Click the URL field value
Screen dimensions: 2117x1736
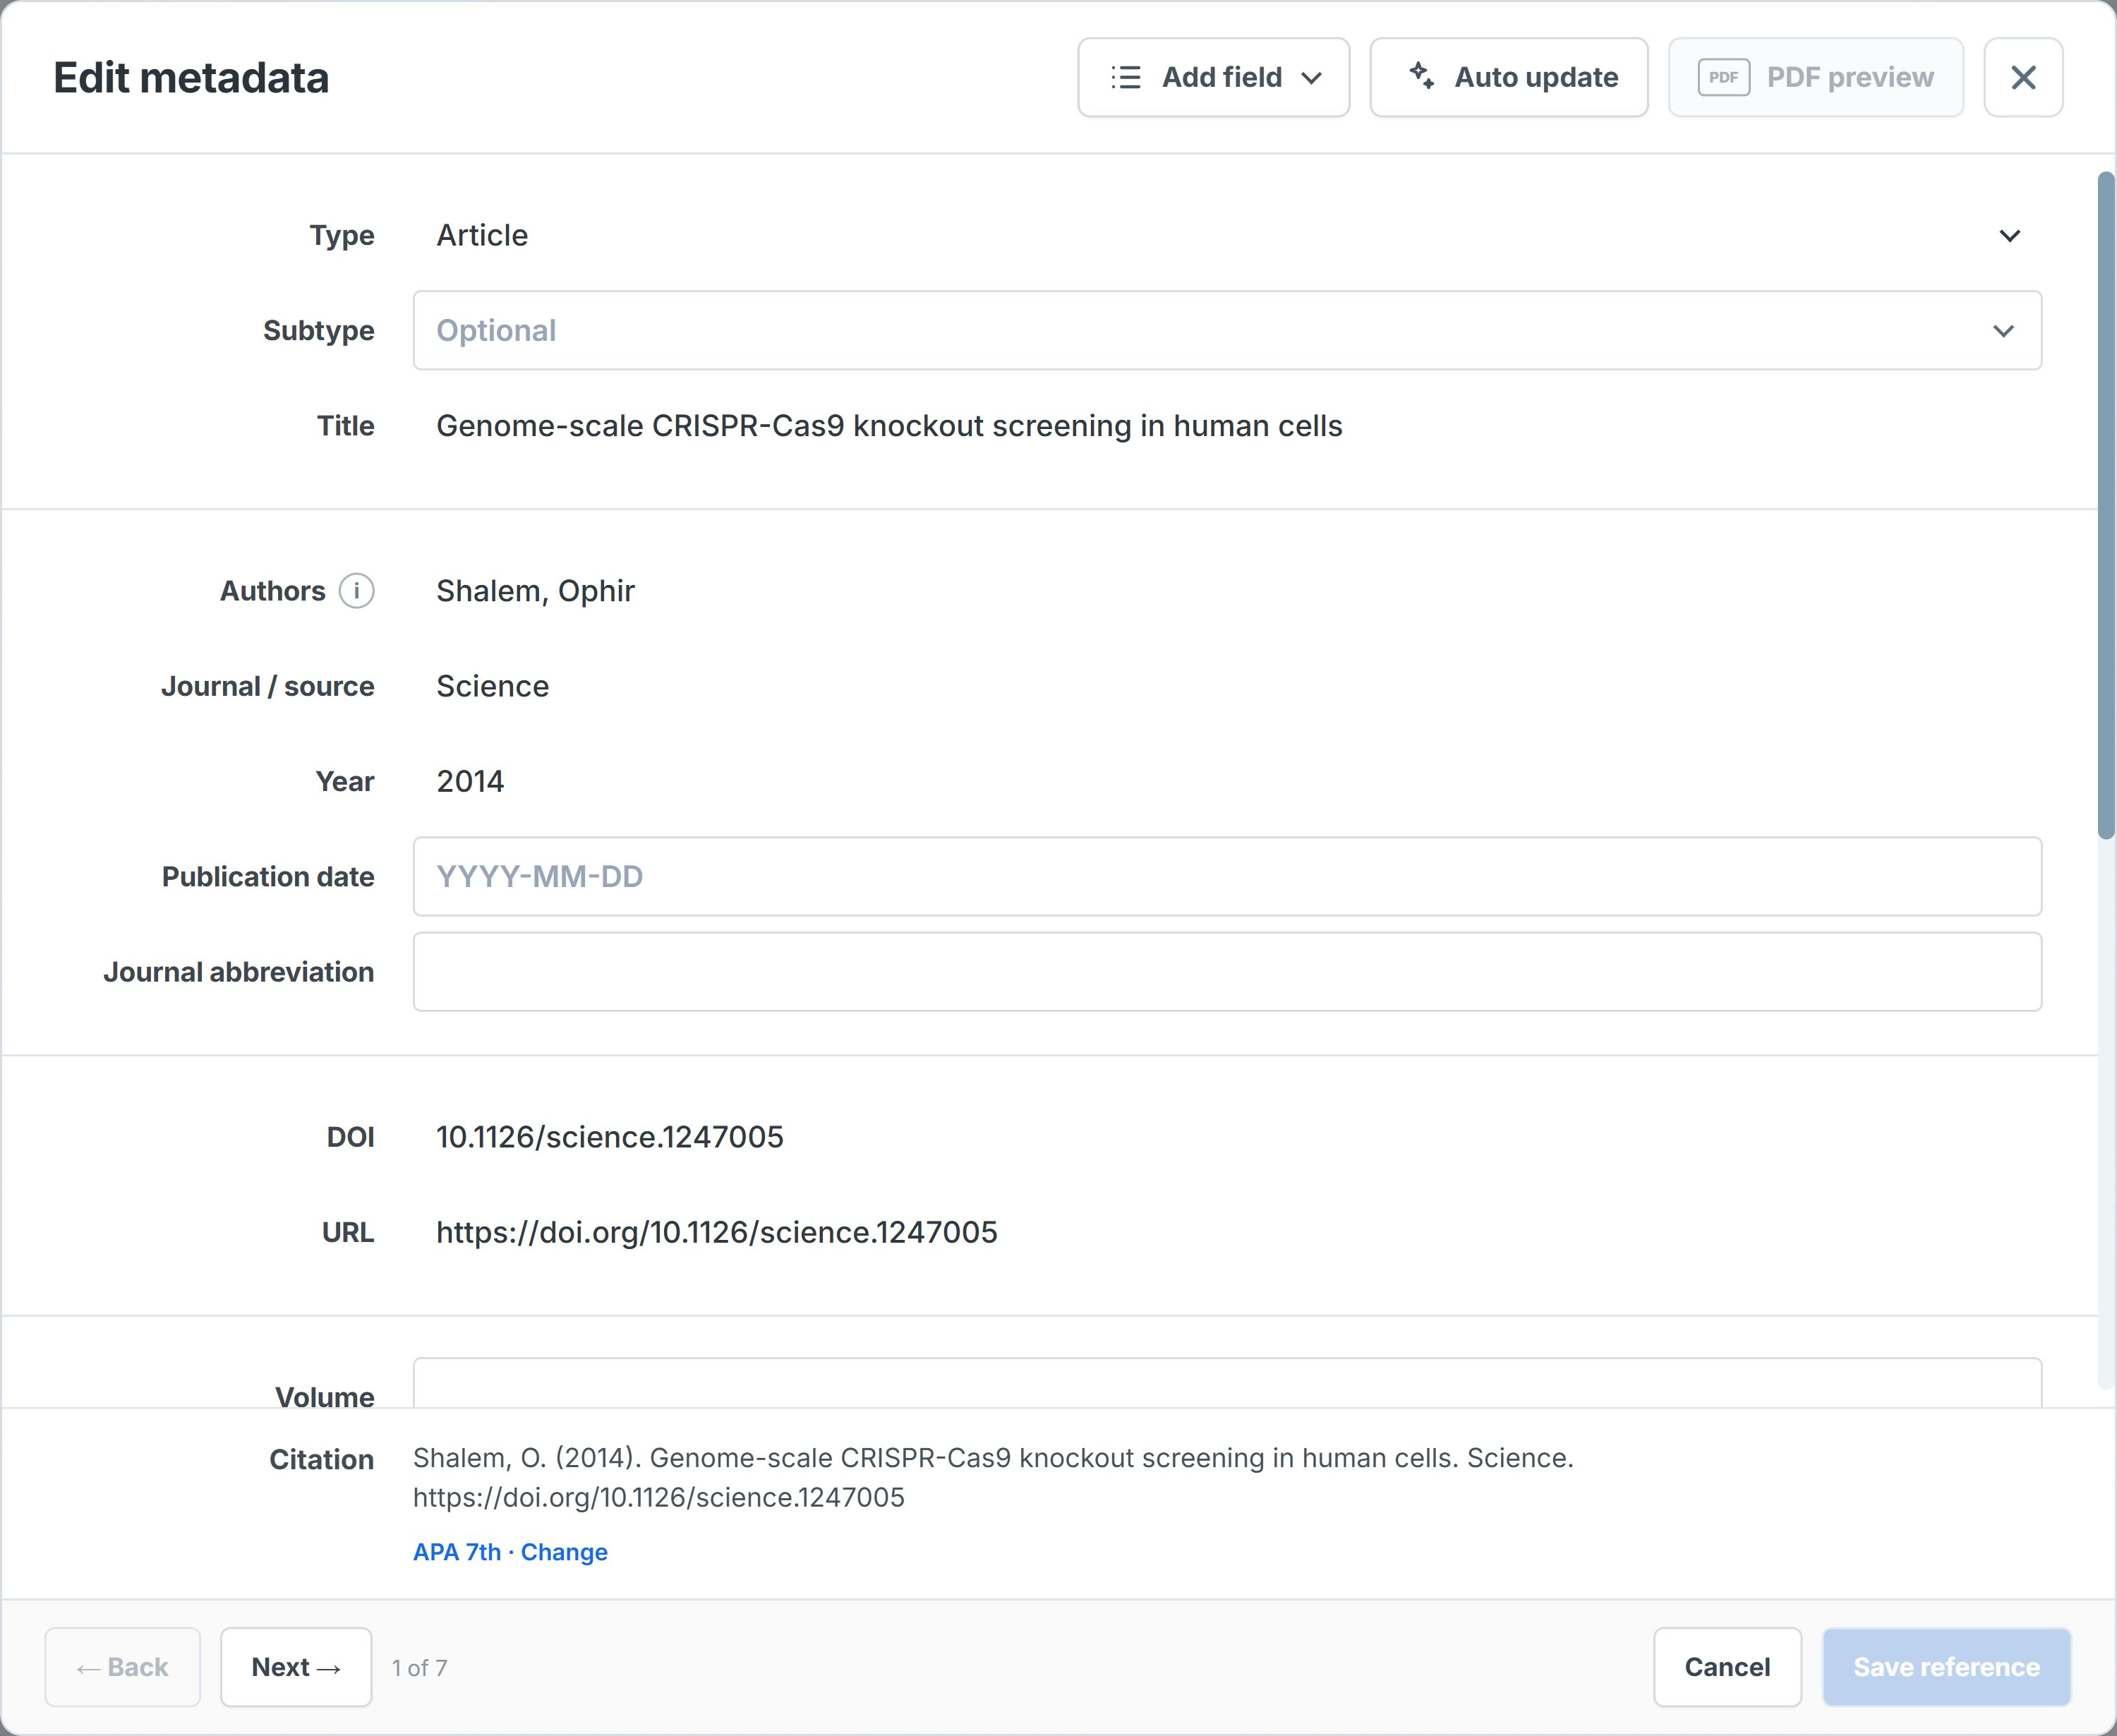click(x=716, y=1232)
